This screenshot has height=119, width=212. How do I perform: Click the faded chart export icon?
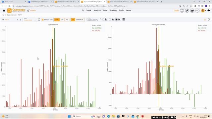pos(205,20)
